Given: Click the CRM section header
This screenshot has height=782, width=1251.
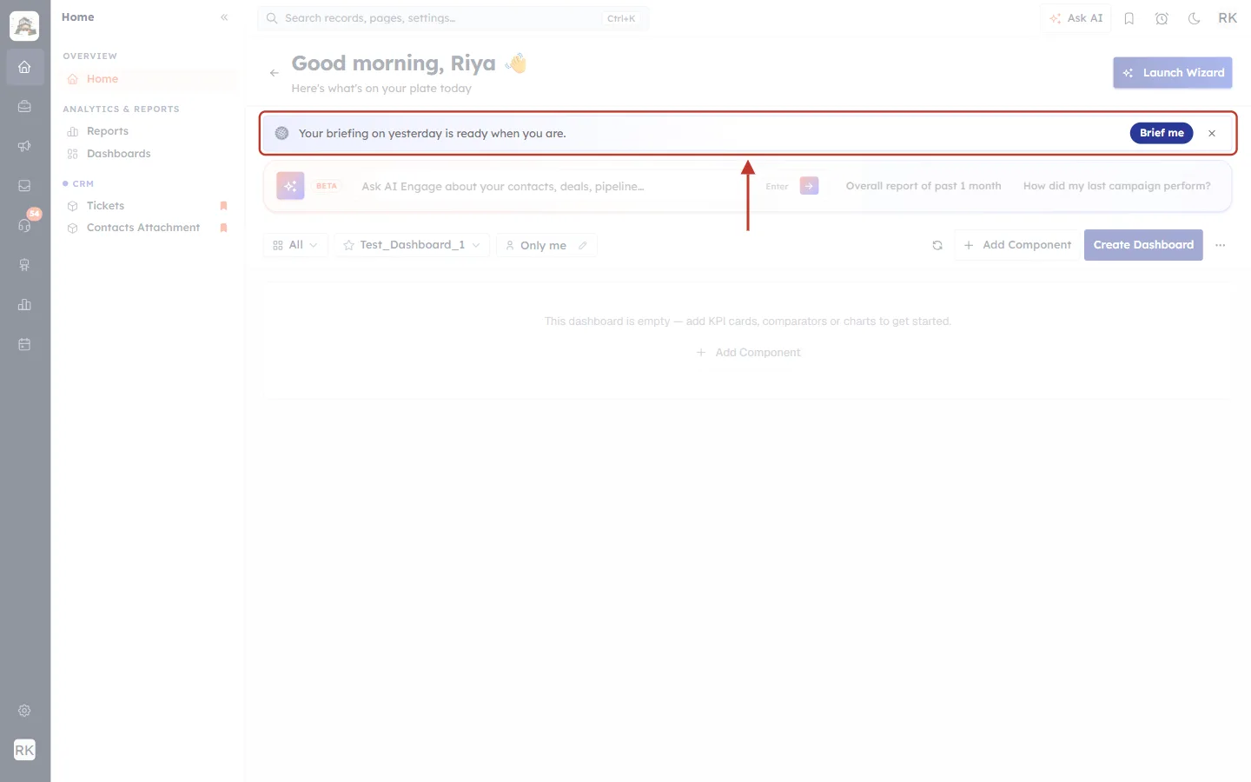Looking at the screenshot, I should (x=83, y=184).
